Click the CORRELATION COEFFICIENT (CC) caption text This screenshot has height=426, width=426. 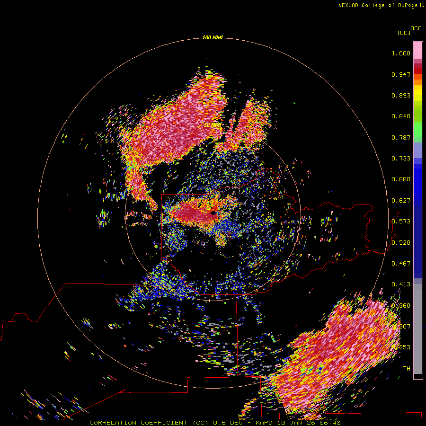click(150, 423)
